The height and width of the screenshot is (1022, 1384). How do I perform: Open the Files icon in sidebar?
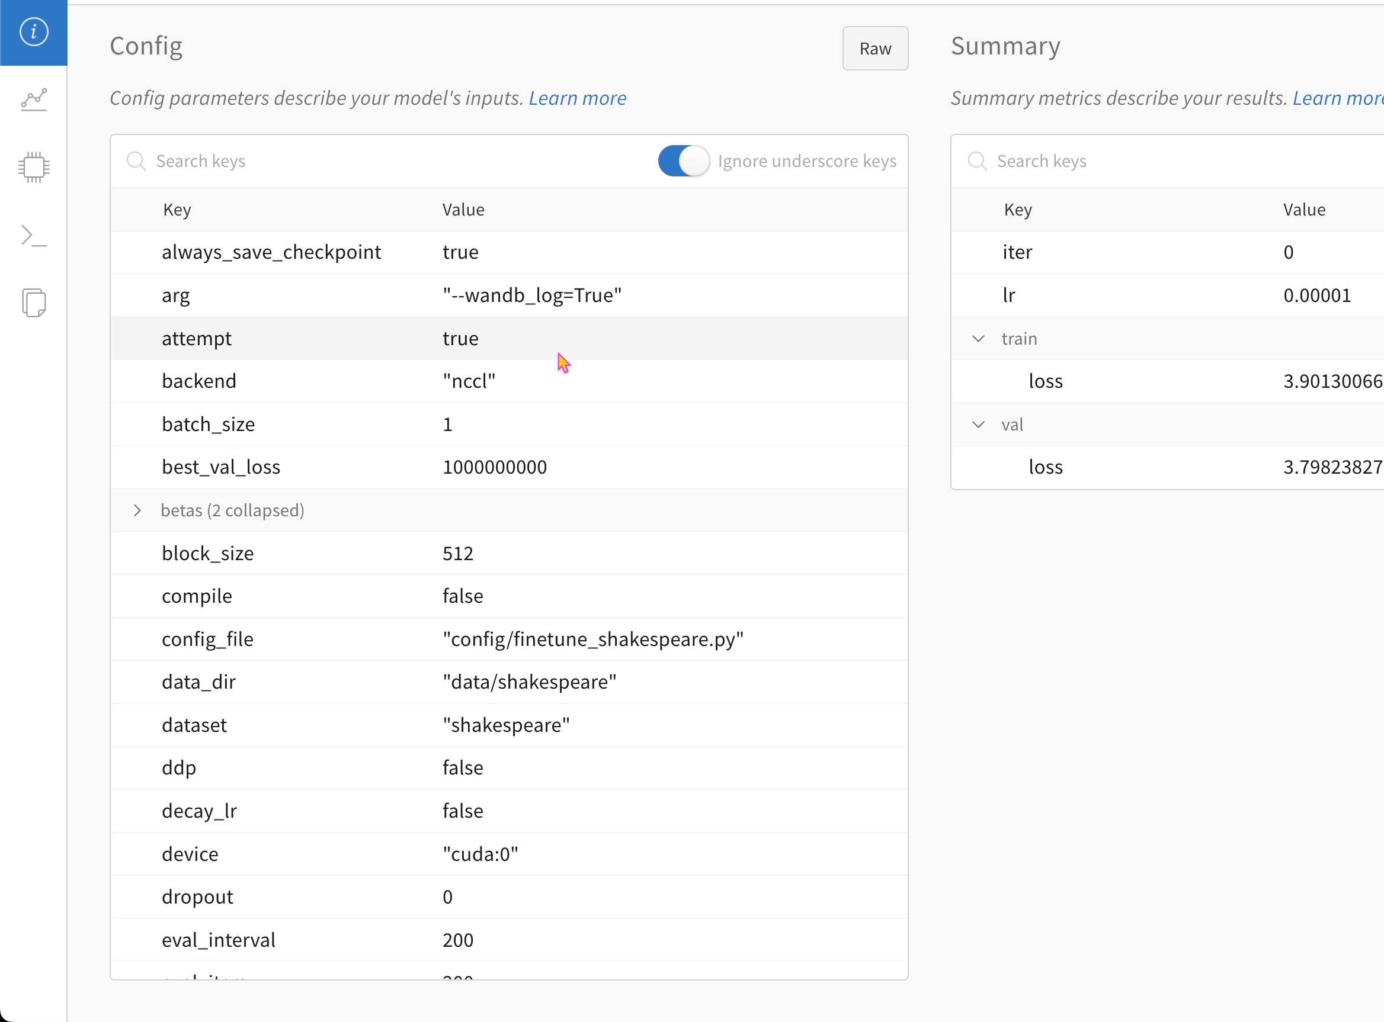click(33, 303)
